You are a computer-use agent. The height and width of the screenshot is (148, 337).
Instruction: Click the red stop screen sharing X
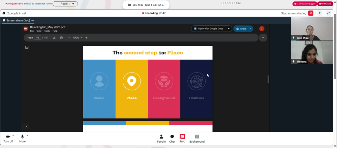pyautogui.click(x=311, y=13)
